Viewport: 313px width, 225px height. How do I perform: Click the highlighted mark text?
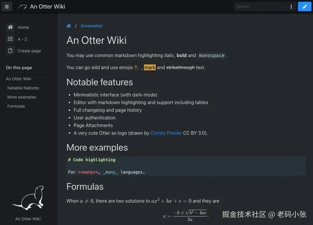[x=150, y=67]
